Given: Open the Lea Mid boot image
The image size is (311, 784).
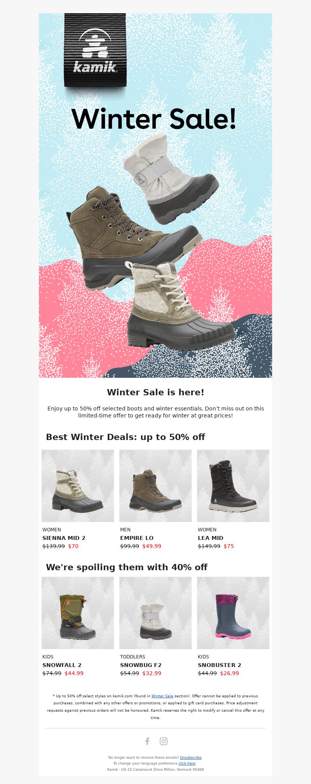Looking at the screenshot, I should pyautogui.click(x=233, y=486).
